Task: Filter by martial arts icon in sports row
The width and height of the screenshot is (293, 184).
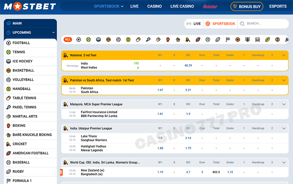Action: click(x=158, y=39)
